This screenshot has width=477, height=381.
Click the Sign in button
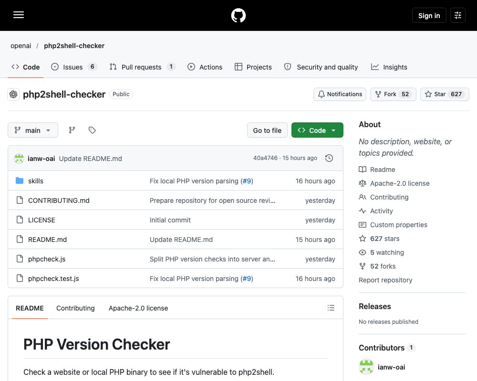(429, 15)
